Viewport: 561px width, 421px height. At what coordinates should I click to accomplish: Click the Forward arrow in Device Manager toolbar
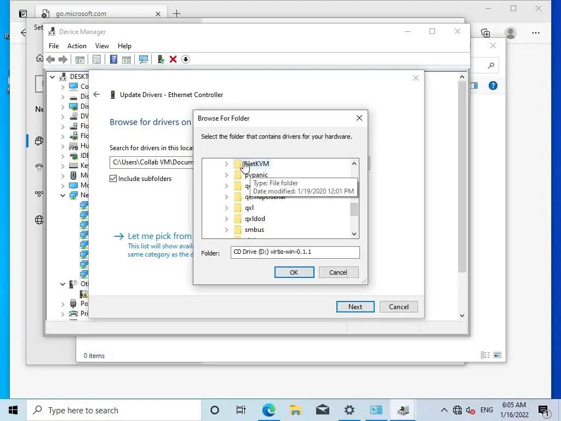point(62,59)
